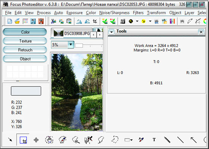This screenshot has width=209, height=149.
Task: Click the red quick-save Q icon
Action: [41, 21]
